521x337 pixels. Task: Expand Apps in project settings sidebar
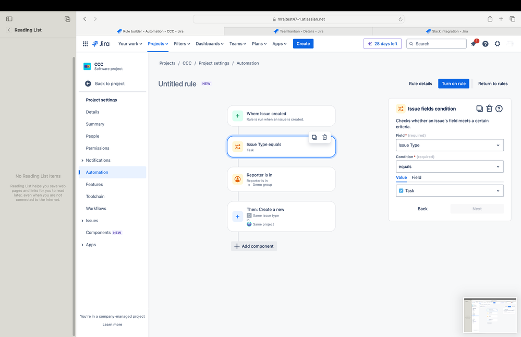click(82, 245)
